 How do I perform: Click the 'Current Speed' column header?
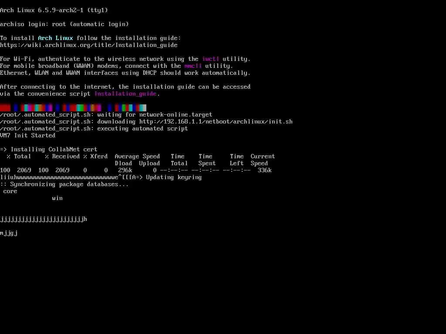click(x=263, y=160)
